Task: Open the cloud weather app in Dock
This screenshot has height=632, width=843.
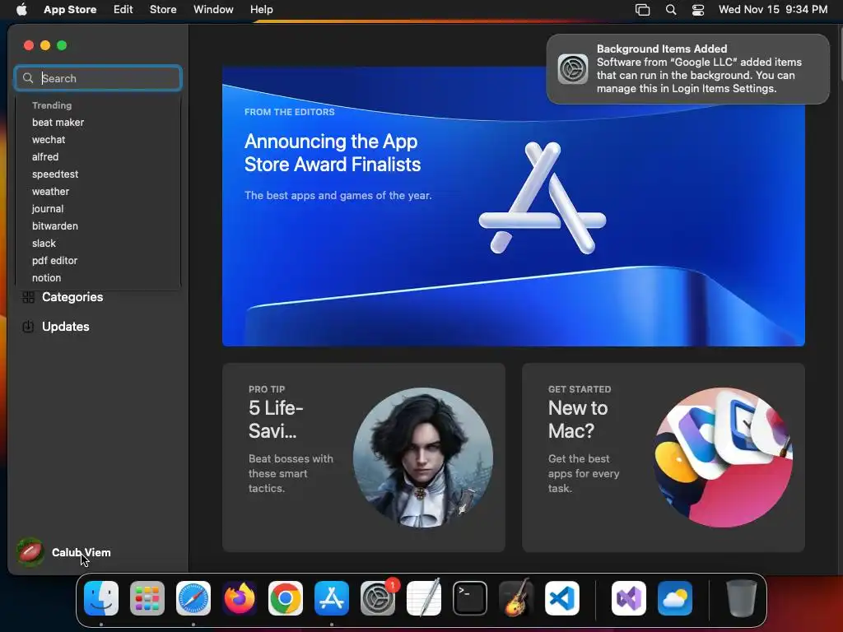Action: coord(675,598)
